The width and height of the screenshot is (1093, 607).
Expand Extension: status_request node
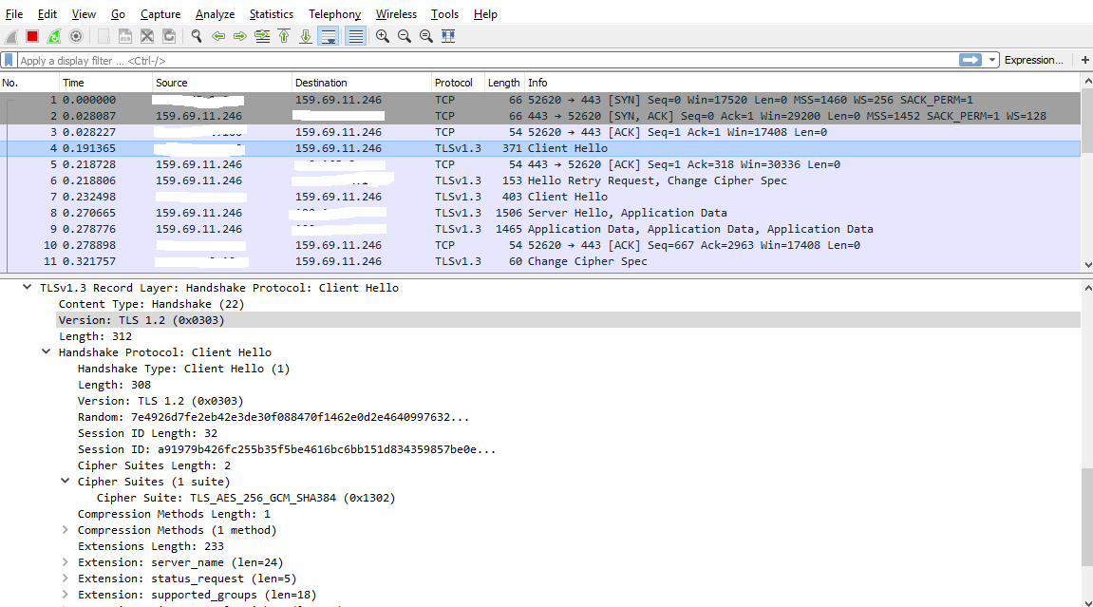pyautogui.click(x=65, y=578)
